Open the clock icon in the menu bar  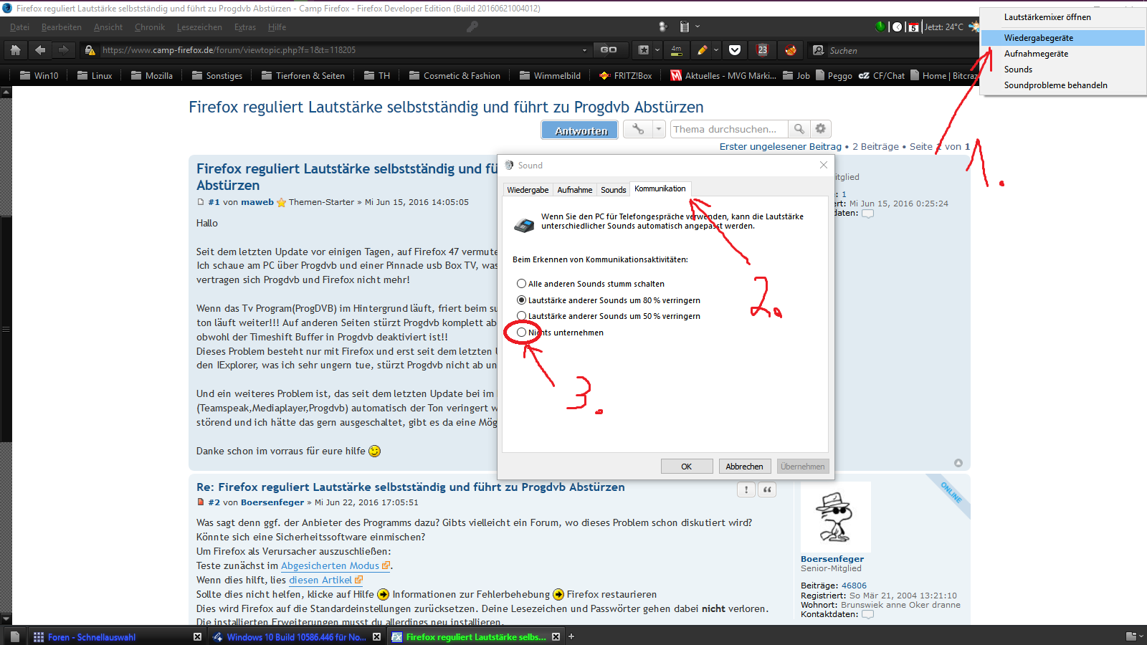897,27
